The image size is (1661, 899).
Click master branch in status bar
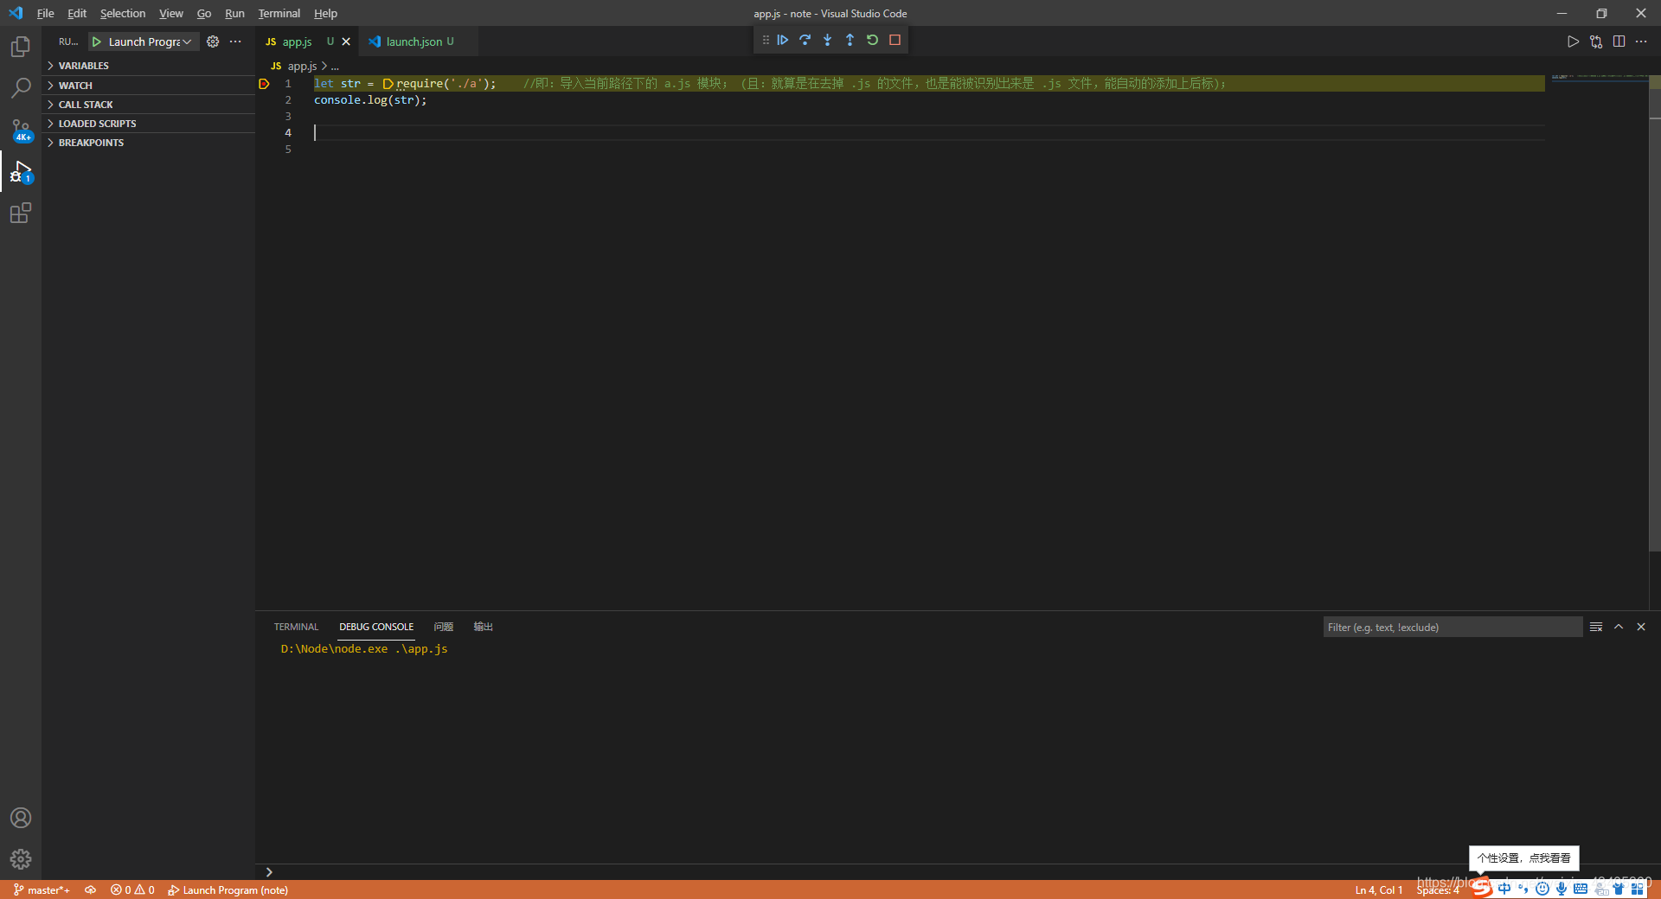tap(42, 889)
